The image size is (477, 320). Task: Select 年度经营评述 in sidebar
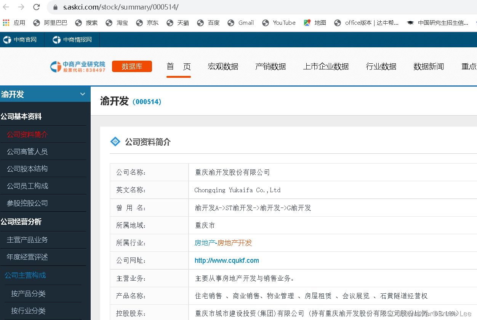pyautogui.click(x=27, y=257)
